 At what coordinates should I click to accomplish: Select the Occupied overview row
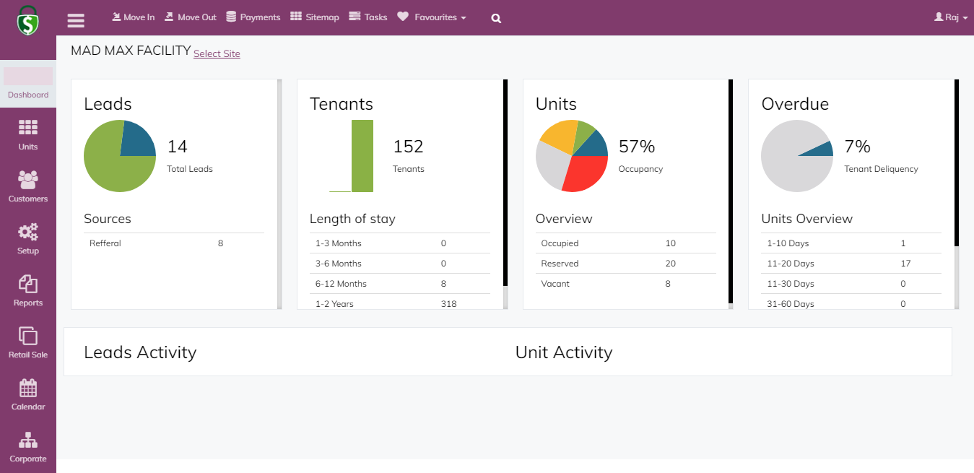tap(626, 243)
